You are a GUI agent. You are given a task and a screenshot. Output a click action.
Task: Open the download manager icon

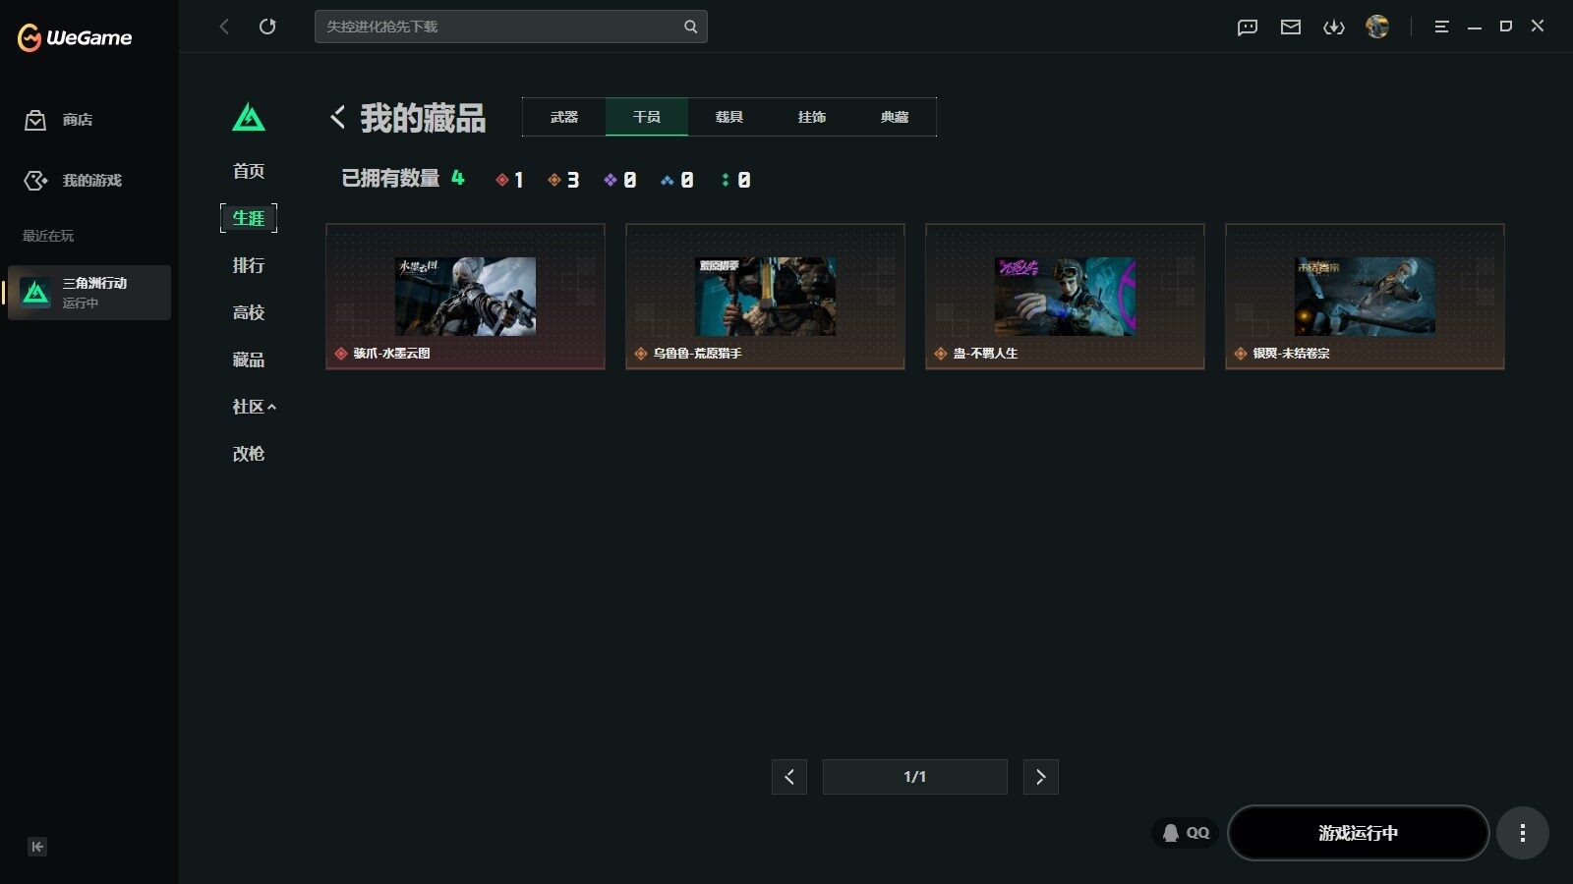click(x=1334, y=27)
